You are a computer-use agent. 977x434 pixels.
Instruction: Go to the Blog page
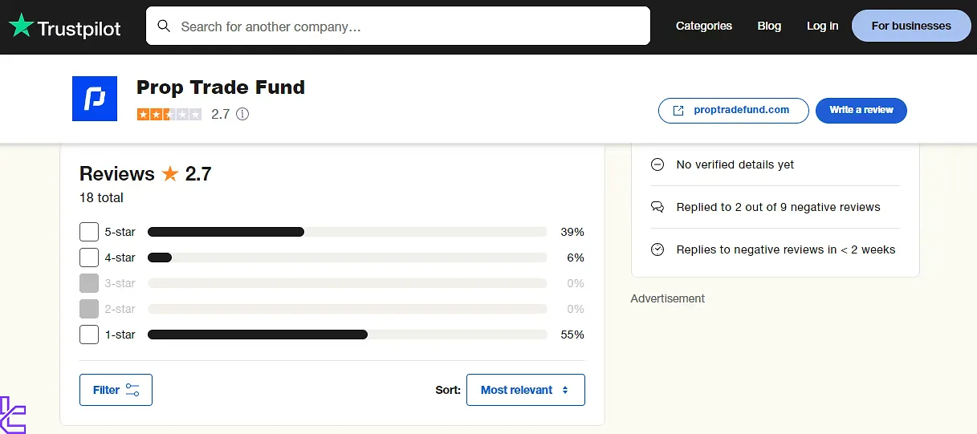click(769, 26)
